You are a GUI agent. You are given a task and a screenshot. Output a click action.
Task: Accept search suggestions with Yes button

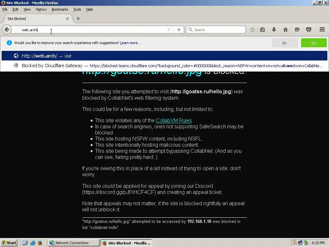(x=314, y=43)
